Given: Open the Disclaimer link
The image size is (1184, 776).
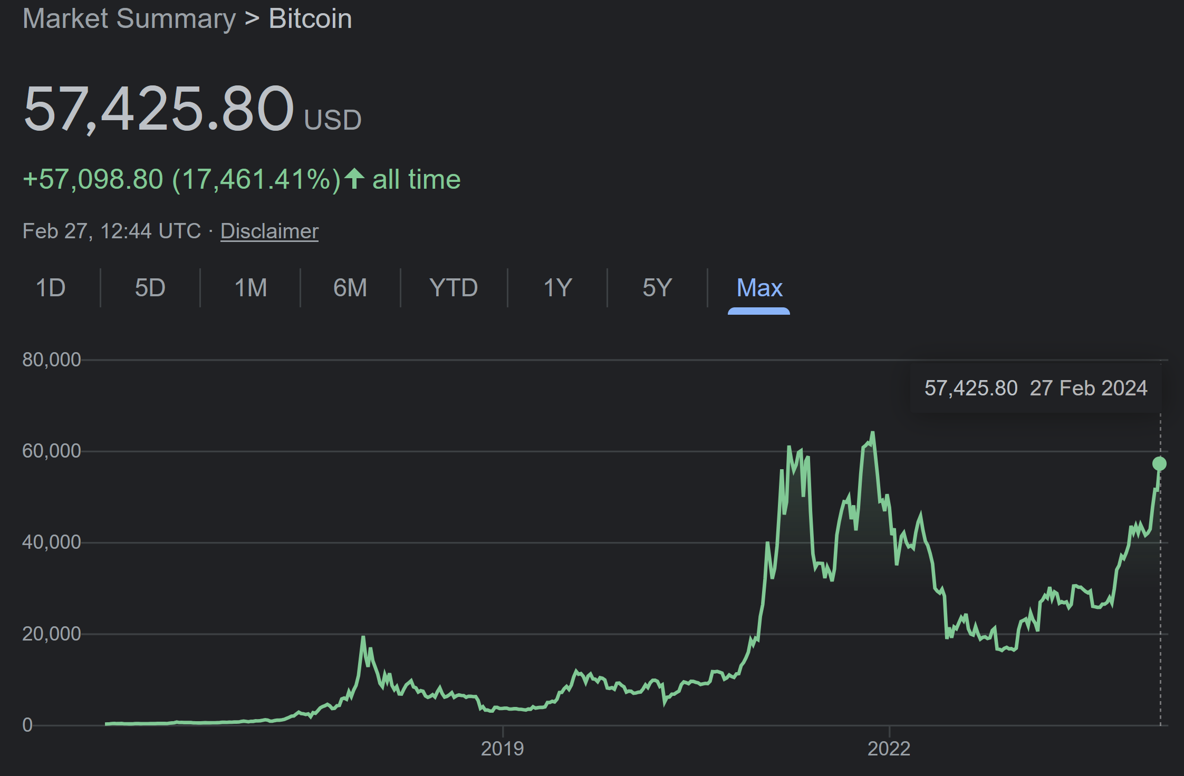Looking at the screenshot, I should (x=269, y=231).
